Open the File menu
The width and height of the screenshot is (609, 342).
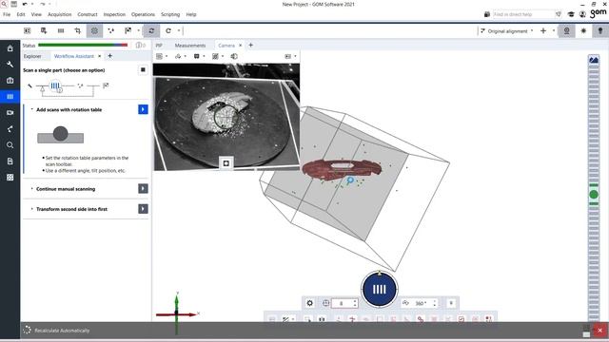(7, 14)
